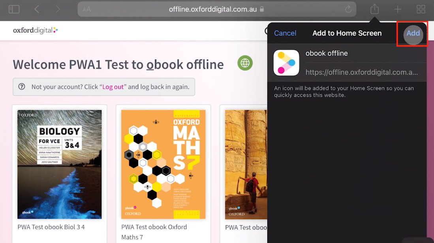Click the offline.oxforddigital.com.au address bar

pyautogui.click(x=213, y=9)
